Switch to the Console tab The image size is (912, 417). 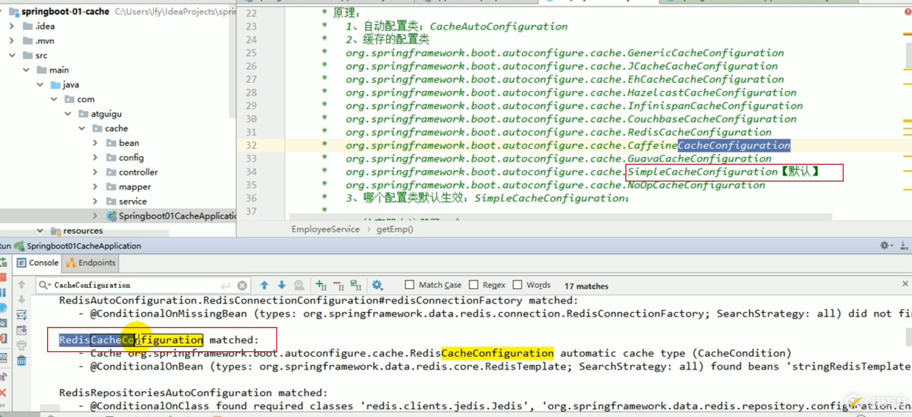click(38, 263)
